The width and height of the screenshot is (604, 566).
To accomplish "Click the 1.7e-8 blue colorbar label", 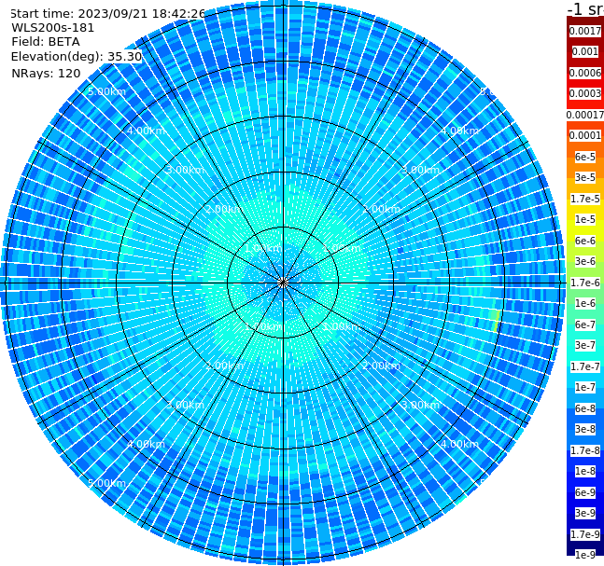I will (585, 450).
